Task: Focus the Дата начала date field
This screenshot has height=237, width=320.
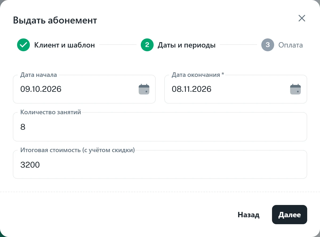Action: [x=84, y=89]
